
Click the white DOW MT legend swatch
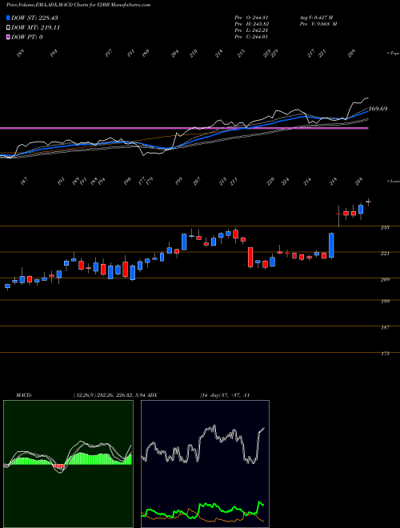coord(8,27)
